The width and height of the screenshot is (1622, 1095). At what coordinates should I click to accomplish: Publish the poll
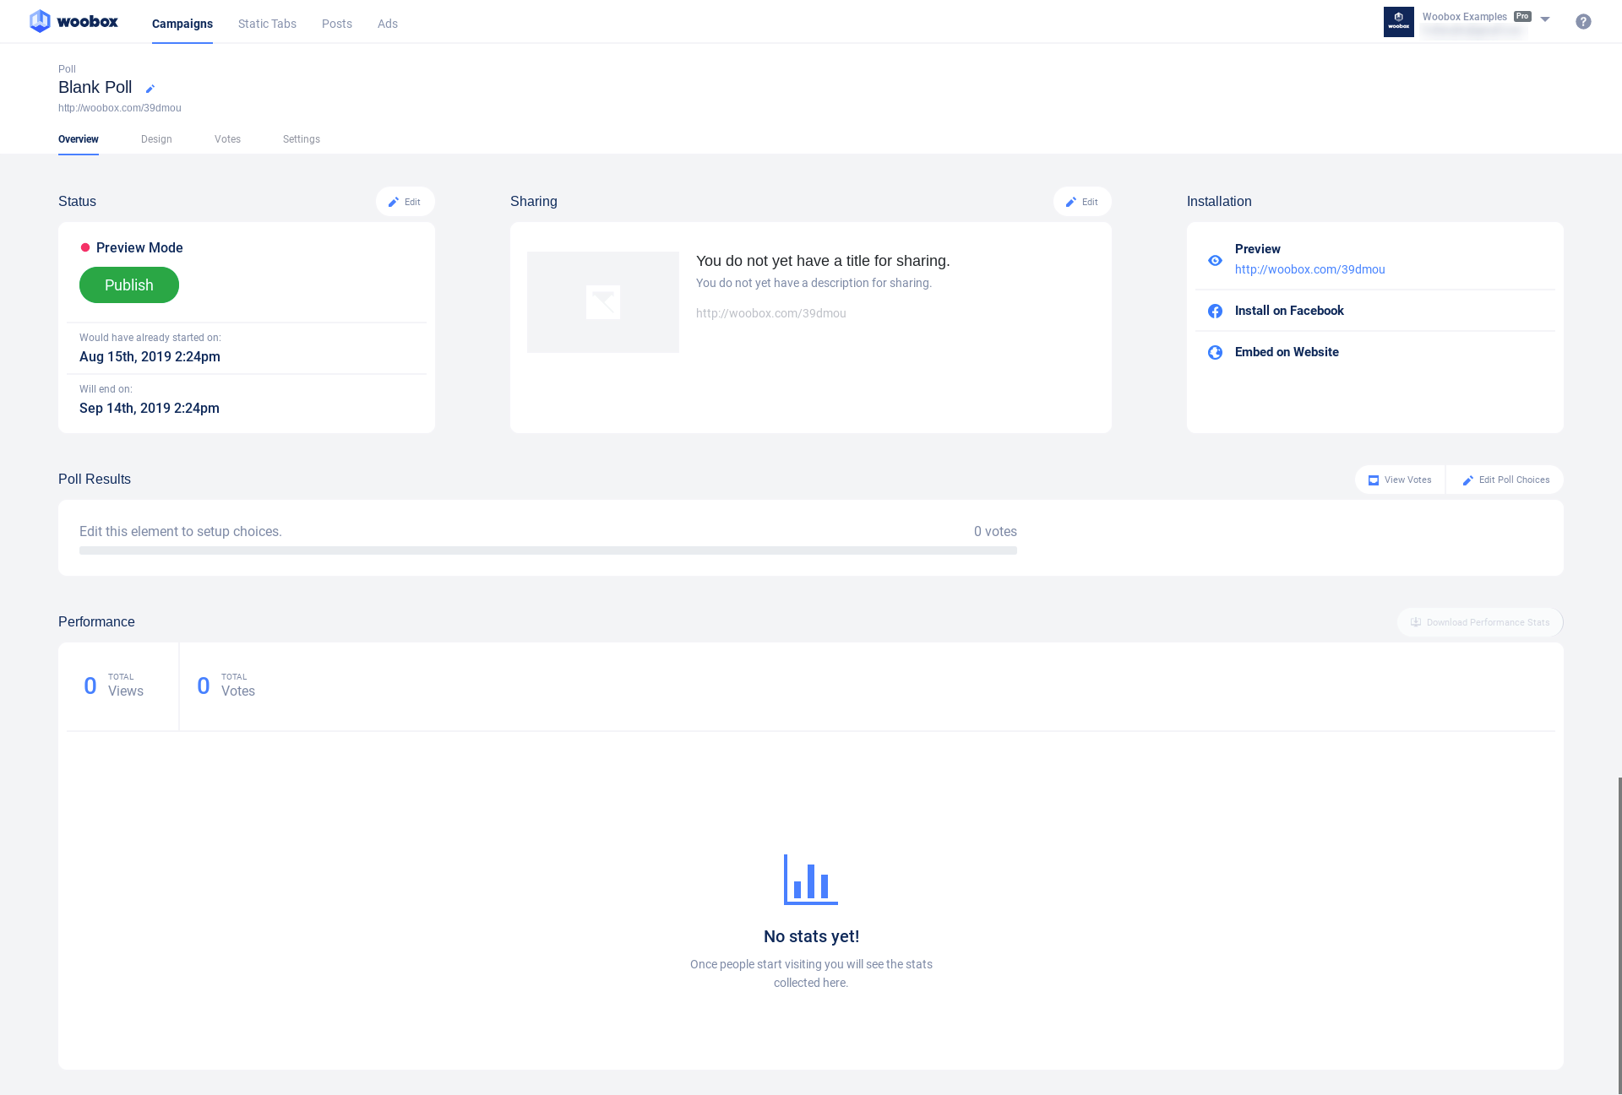click(x=129, y=285)
